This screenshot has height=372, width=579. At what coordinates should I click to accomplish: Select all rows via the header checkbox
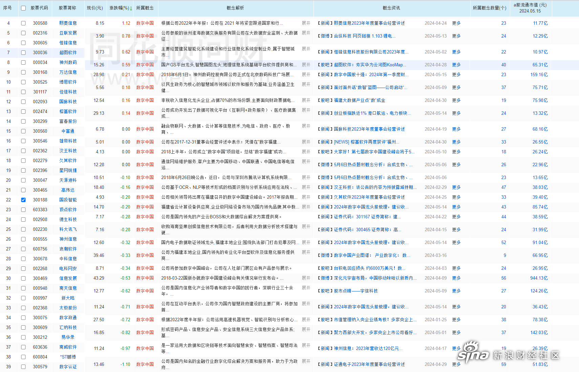click(x=23, y=8)
